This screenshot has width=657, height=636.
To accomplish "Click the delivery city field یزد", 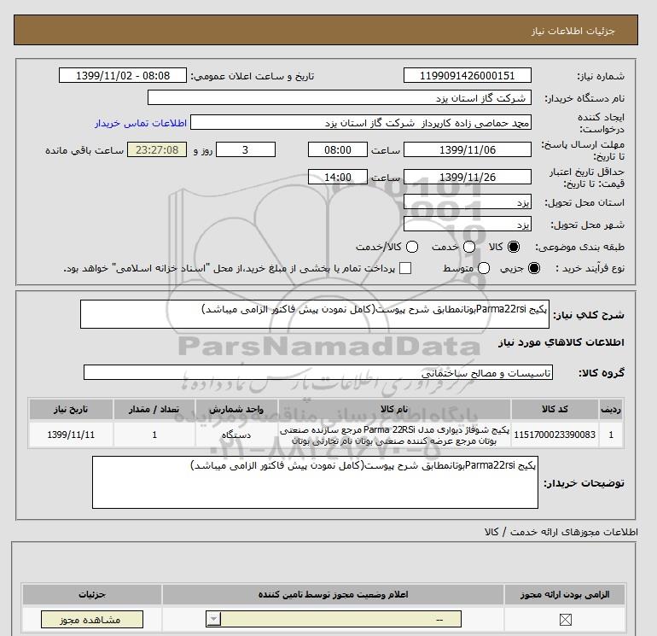I will (x=468, y=224).
